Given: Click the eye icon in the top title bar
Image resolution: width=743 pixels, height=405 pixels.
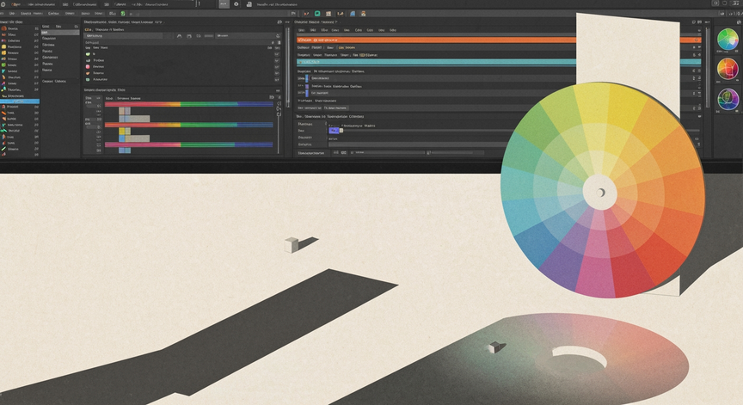Looking at the screenshot, I should click(x=236, y=4).
